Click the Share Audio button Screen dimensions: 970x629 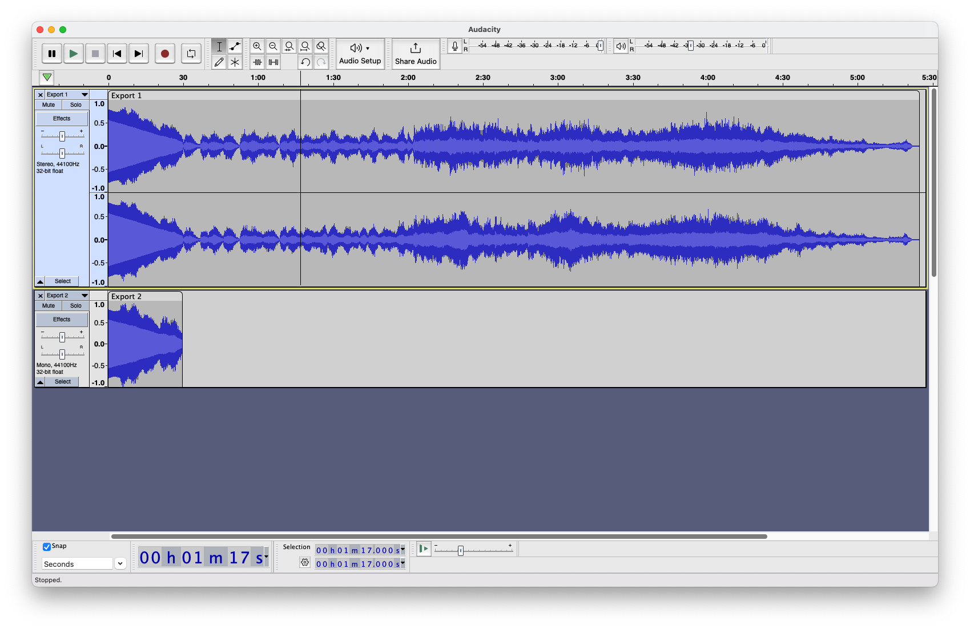415,54
